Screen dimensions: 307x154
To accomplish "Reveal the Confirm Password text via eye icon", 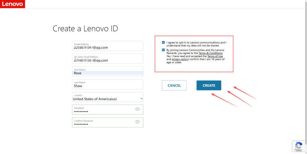I will [x=138, y=122].
